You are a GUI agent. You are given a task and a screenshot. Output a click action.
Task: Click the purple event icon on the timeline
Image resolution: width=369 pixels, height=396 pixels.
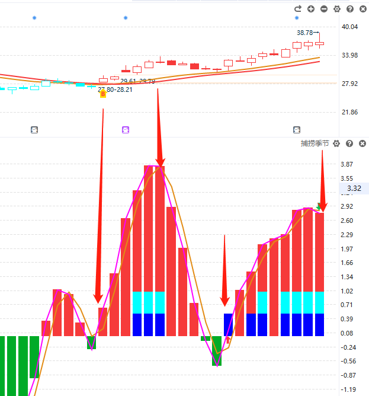point(126,130)
